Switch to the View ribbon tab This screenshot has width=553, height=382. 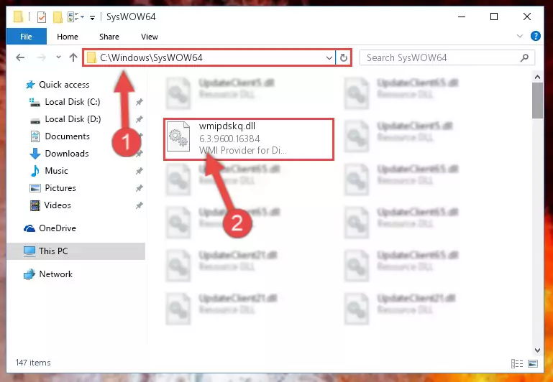point(150,37)
